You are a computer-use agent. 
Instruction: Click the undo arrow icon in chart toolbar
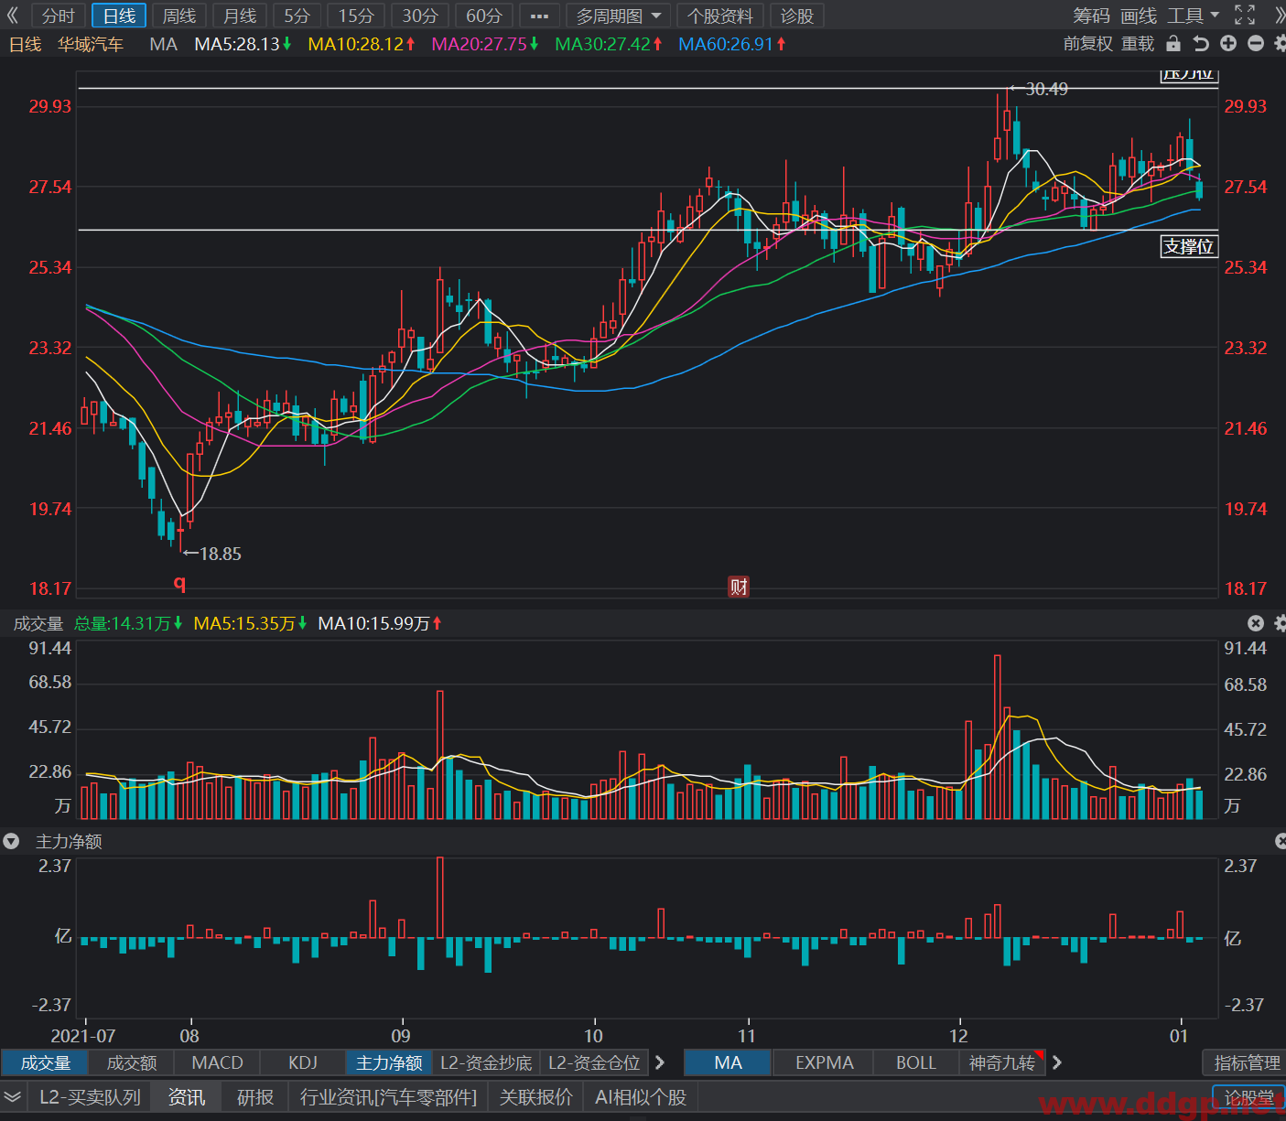1201,44
